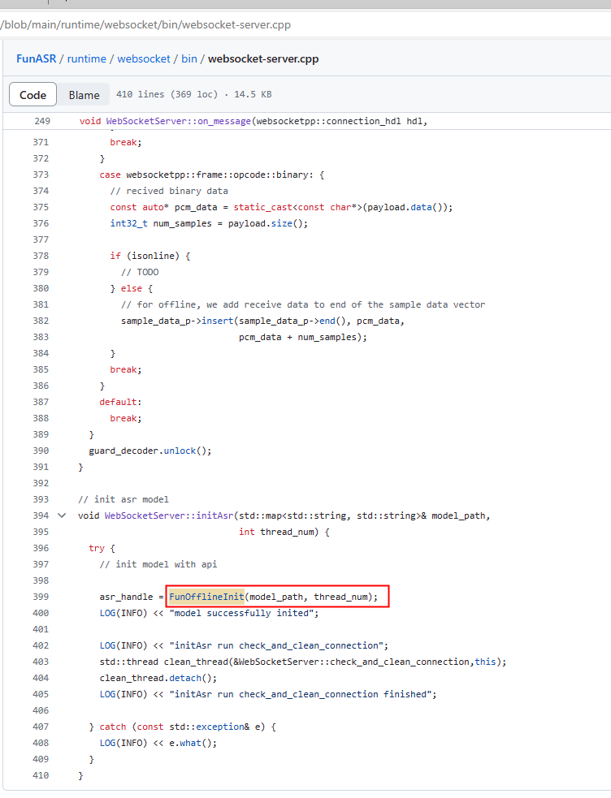Viewport: 611px width, 798px height.
Task: Click the sticky on_message function header
Action: click(253, 121)
